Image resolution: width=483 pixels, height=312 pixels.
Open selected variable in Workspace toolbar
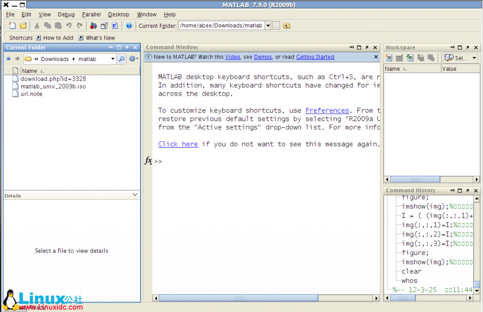(400, 57)
